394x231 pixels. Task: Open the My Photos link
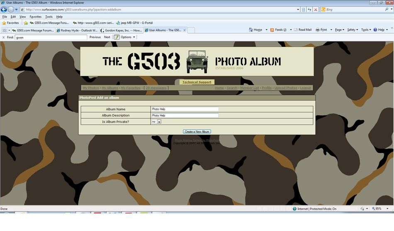[91, 88]
